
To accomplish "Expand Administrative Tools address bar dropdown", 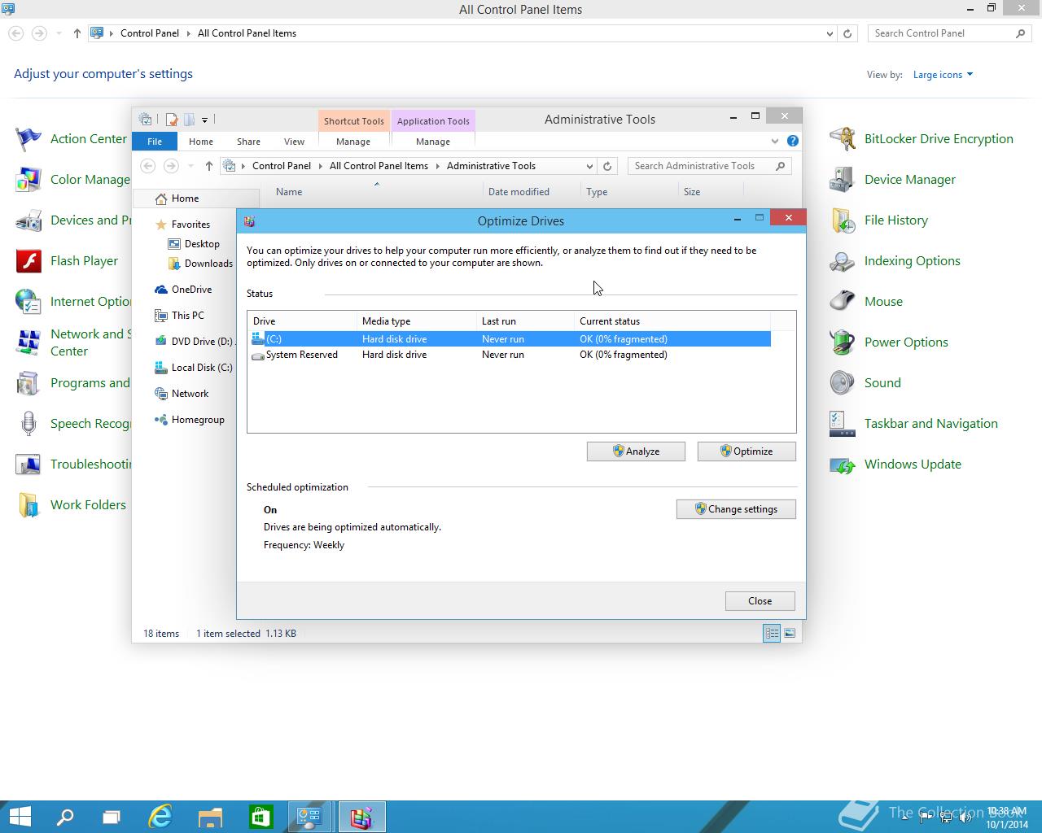I will point(589,166).
